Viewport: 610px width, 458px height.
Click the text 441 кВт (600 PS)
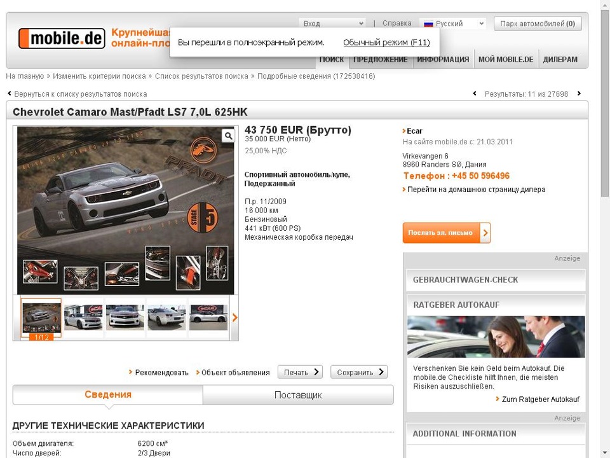273,228
